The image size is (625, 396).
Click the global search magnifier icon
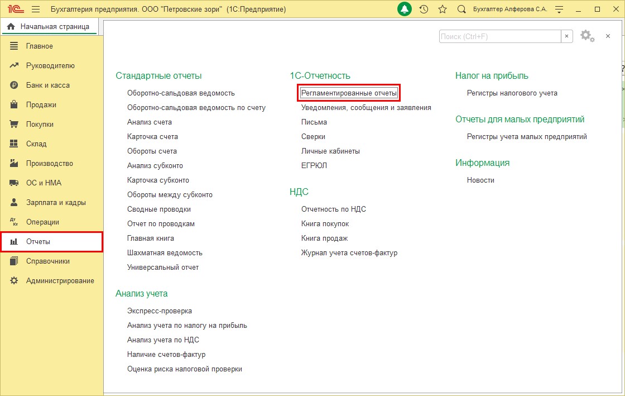tap(461, 9)
